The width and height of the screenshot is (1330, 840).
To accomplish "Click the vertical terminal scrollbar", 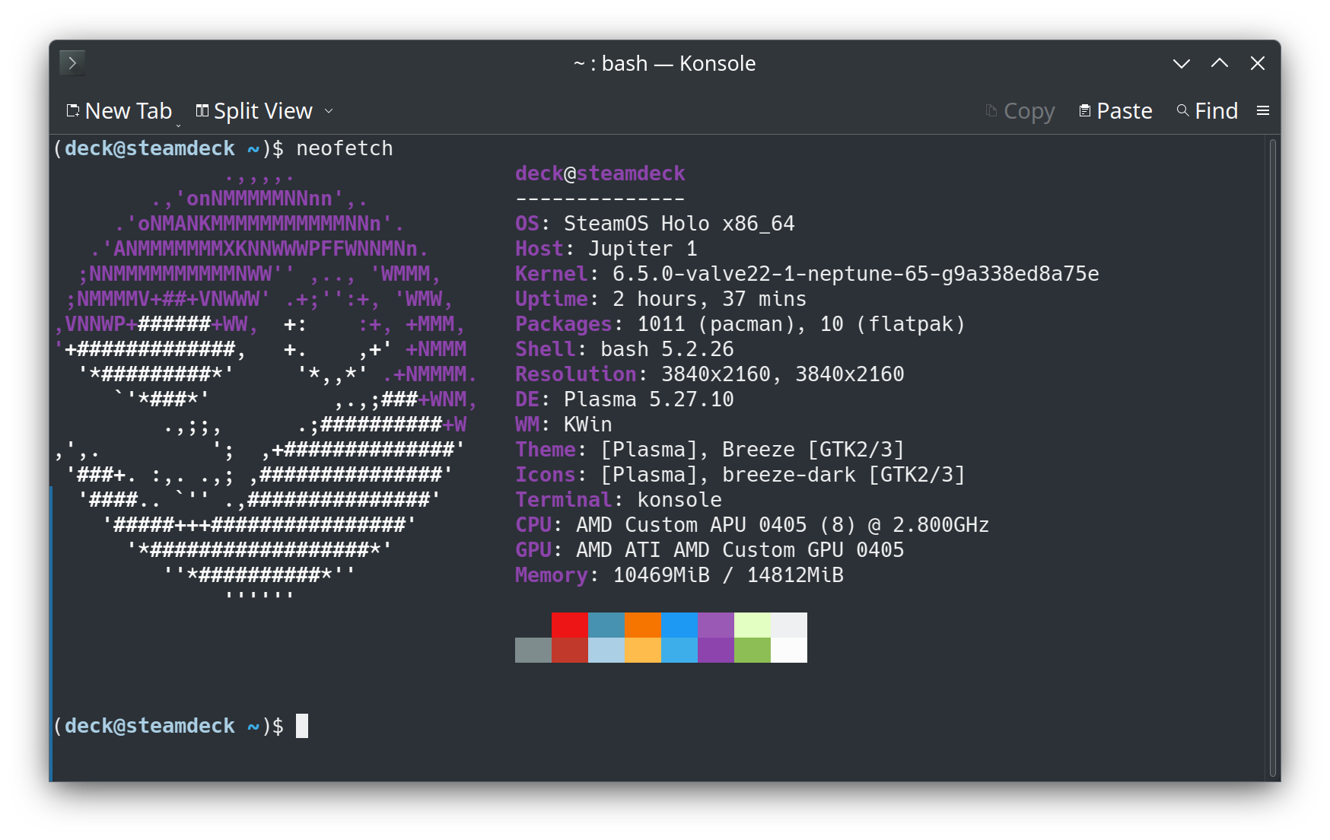I will coord(1272,457).
